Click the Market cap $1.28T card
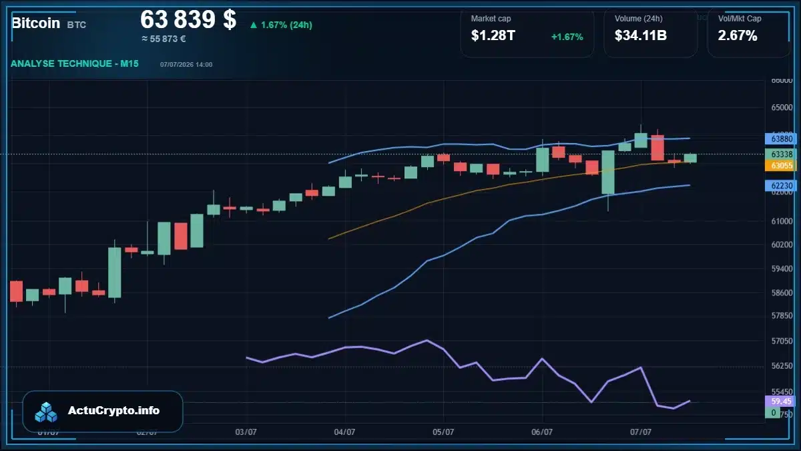Screen dimensions: 801x451 [527, 32]
